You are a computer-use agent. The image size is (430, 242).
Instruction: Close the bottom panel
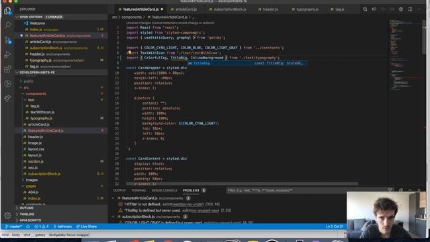pyautogui.click(x=419, y=190)
